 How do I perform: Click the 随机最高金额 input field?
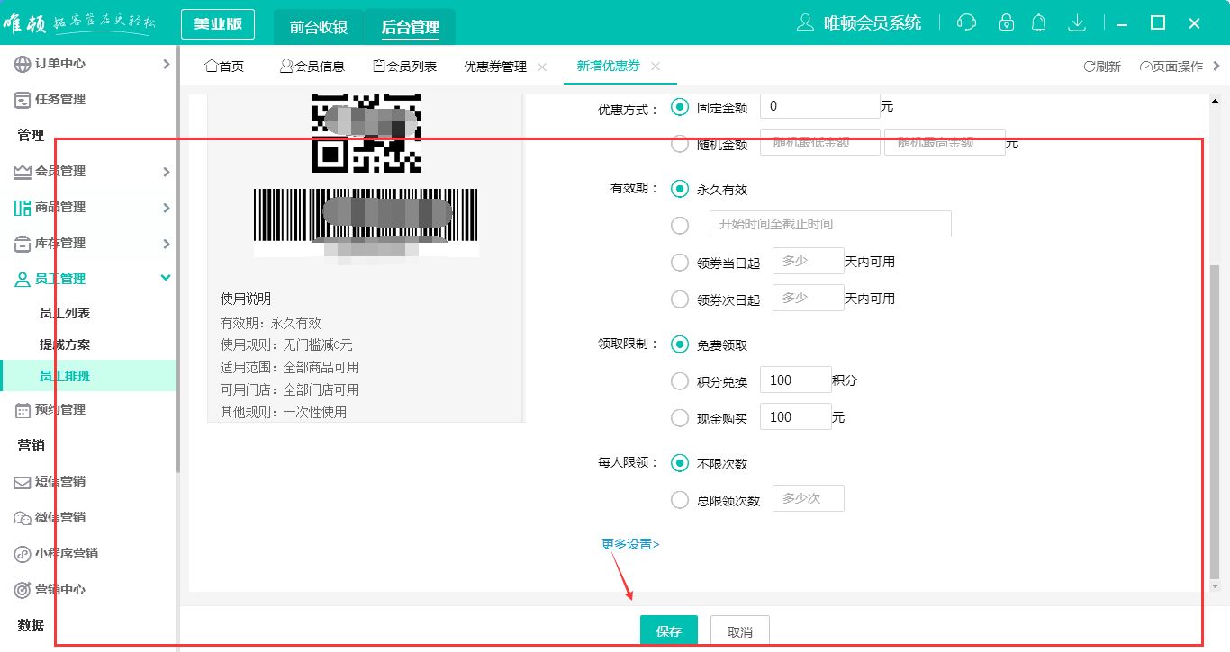pyautogui.click(x=945, y=142)
